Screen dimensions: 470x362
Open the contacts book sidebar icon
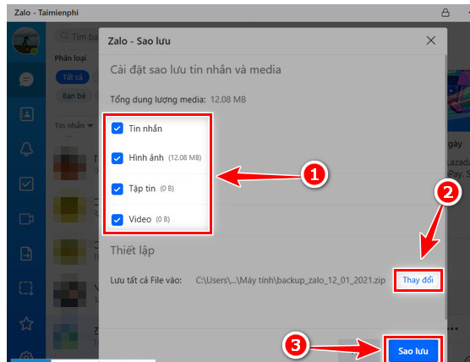pos(26,114)
